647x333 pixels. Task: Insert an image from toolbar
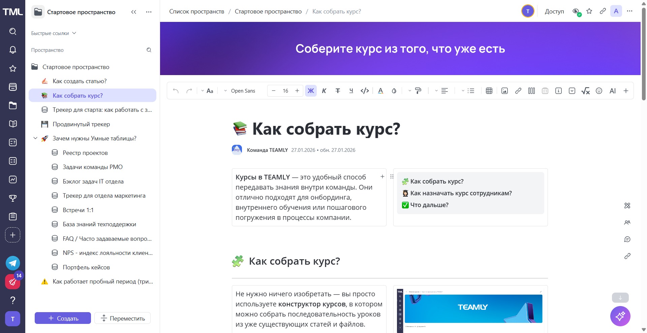(504, 91)
